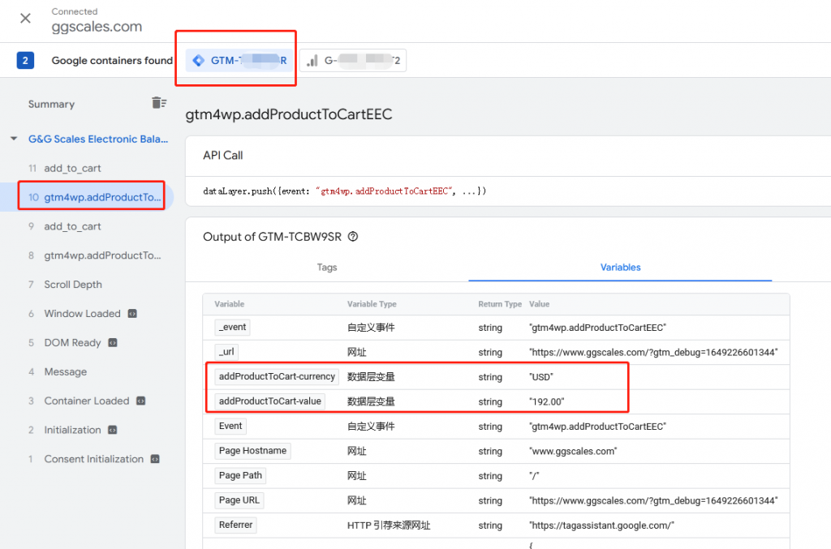Click the "www.ggscales.com" hostname value

(x=574, y=451)
